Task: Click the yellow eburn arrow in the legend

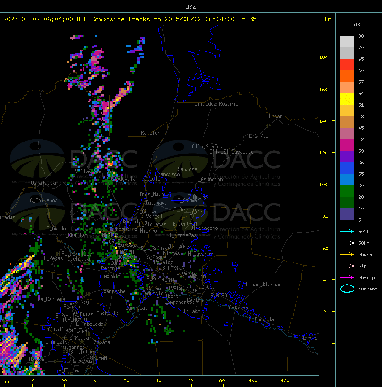Action: (347, 254)
